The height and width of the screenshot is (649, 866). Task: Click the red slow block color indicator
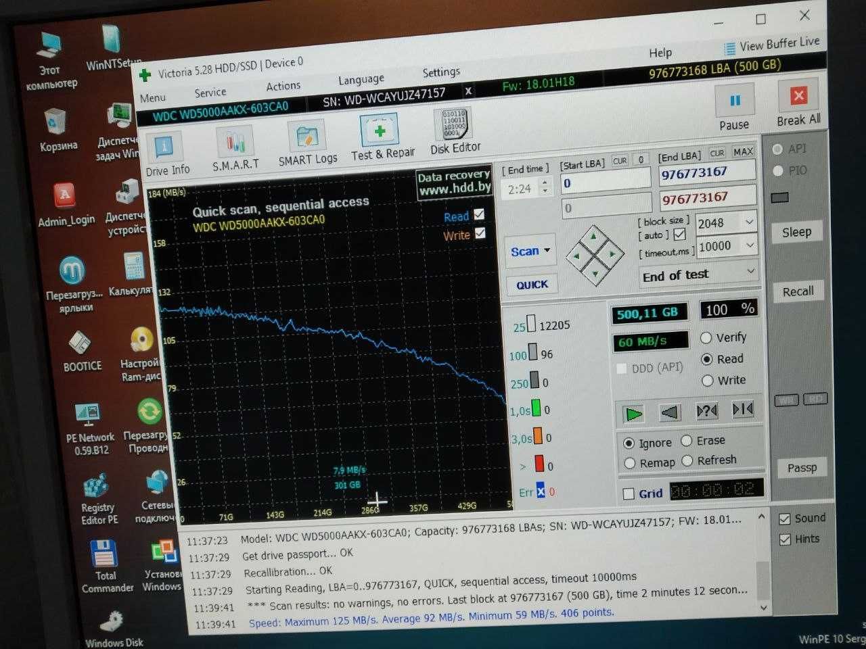tap(539, 464)
